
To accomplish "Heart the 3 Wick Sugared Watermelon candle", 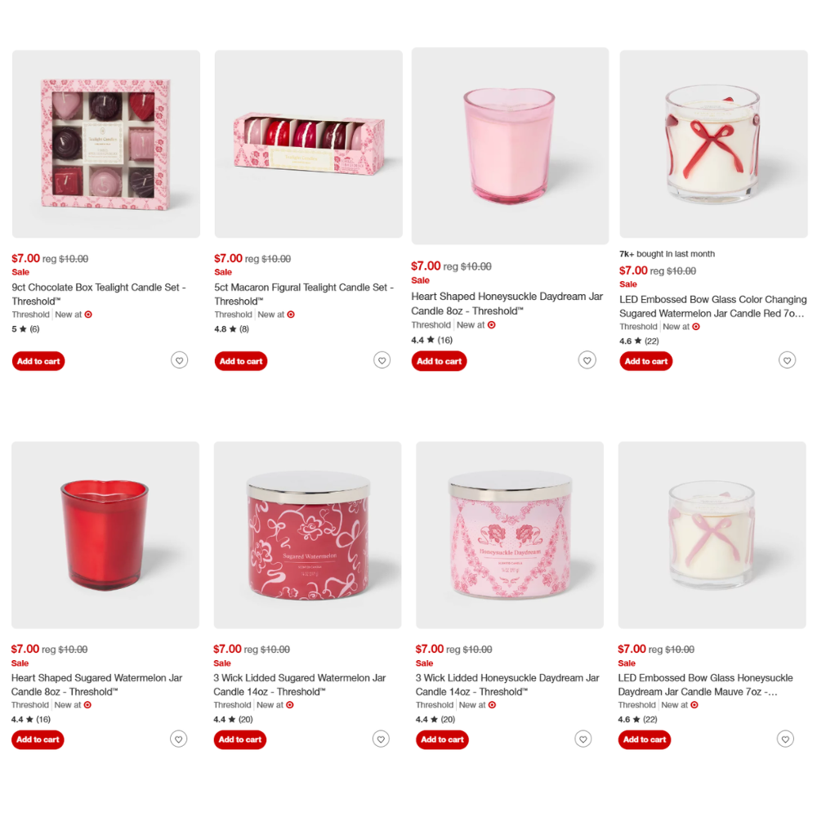I will click(x=381, y=739).
